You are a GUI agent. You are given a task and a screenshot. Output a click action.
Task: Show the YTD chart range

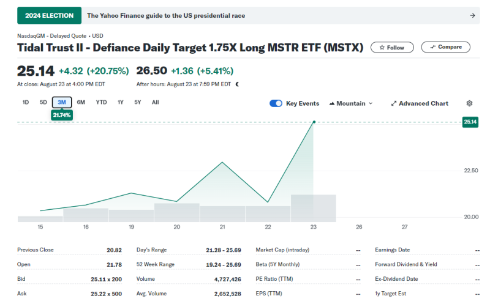101,102
